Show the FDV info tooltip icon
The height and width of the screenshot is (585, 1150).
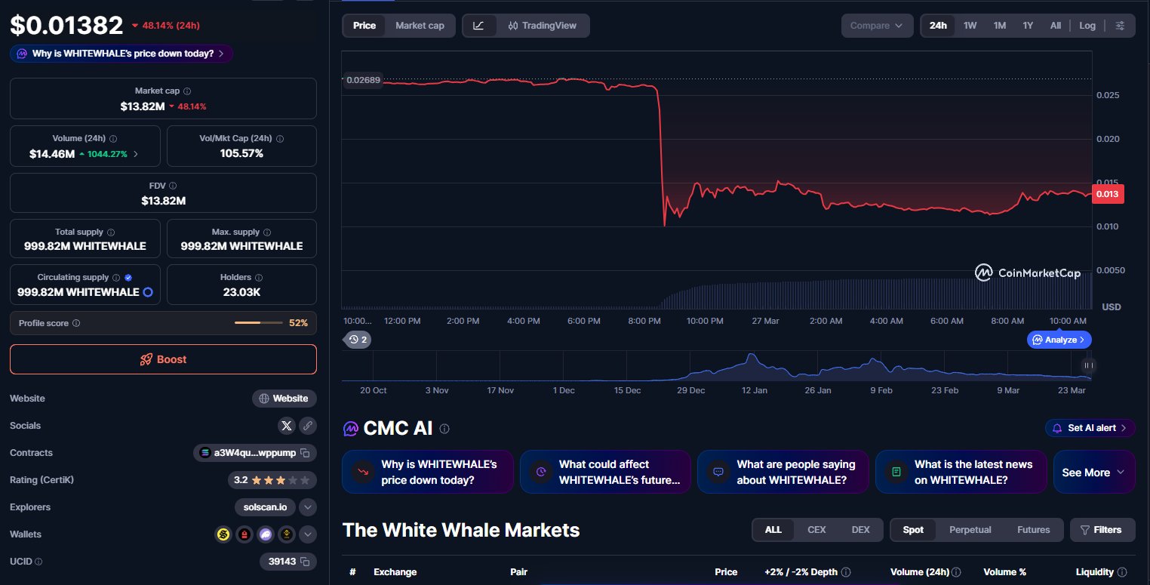coord(173,186)
